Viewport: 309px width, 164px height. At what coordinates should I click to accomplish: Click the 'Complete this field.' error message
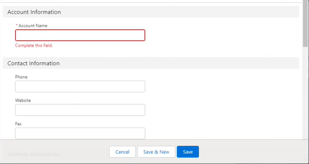34,45
